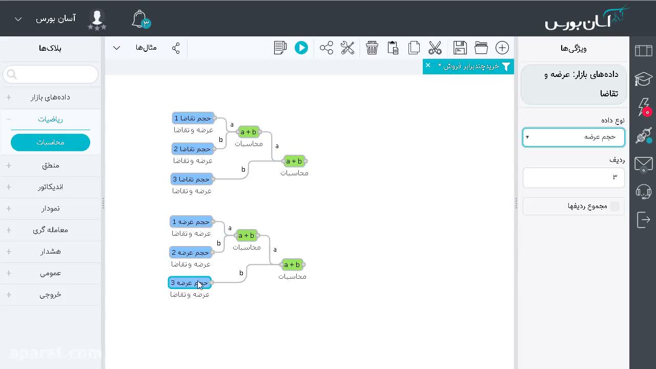The image size is (656, 369).
Task: Click the محاسبات block button
Action: coord(50,142)
